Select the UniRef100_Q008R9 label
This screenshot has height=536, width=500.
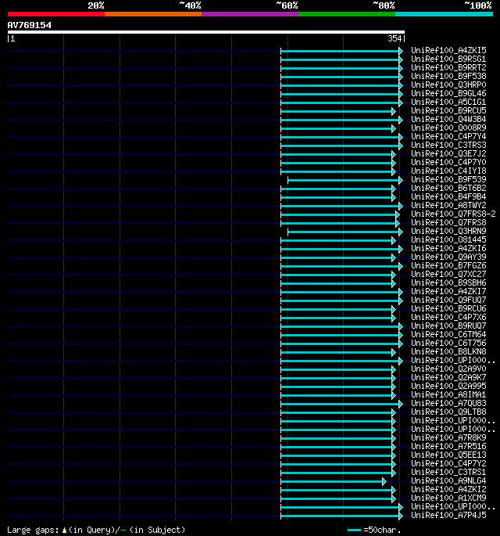click(448, 128)
